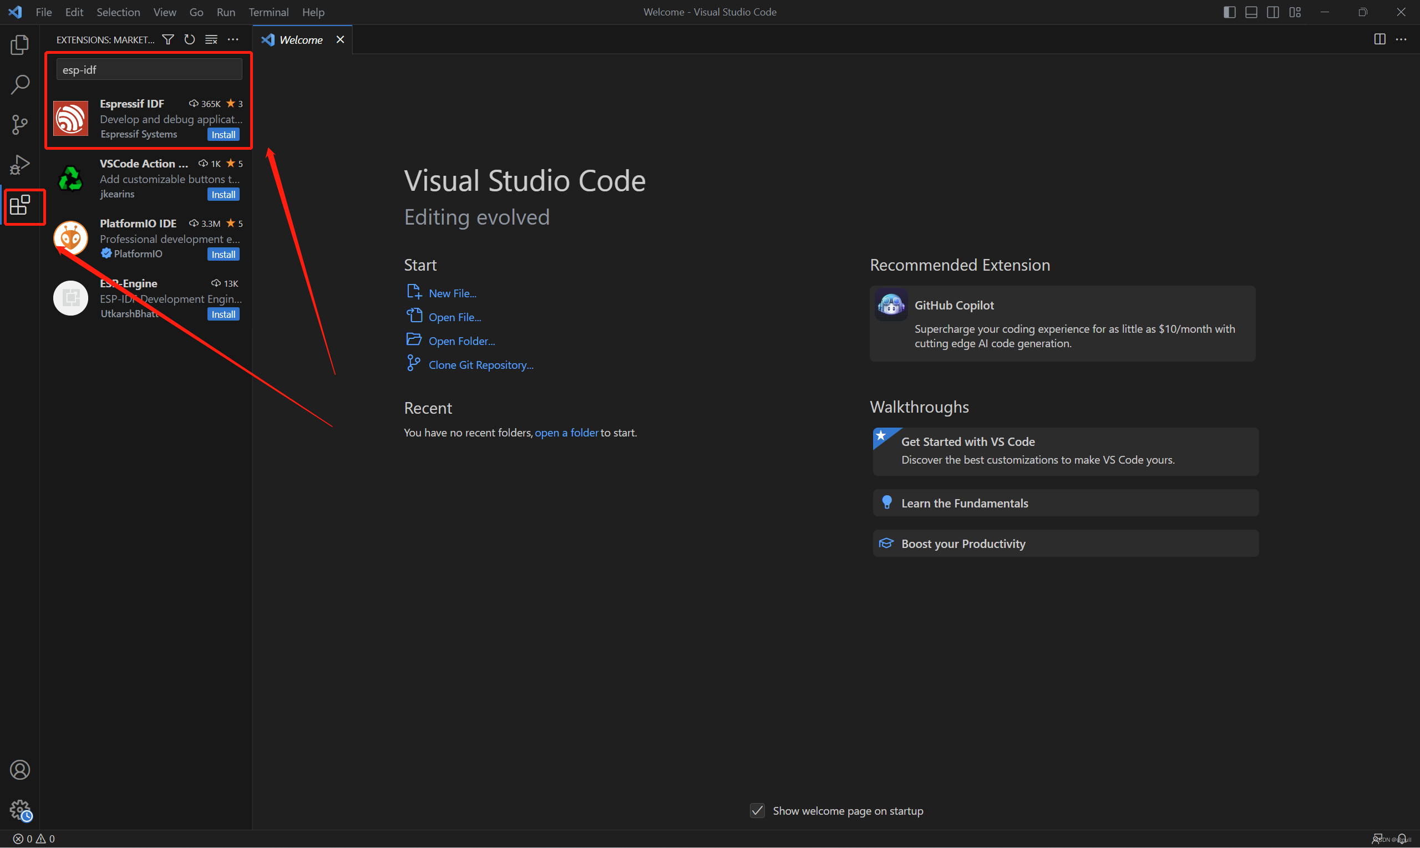Open the Accounts menu icon
Image resolution: width=1420 pixels, height=848 pixels.
tap(20, 770)
